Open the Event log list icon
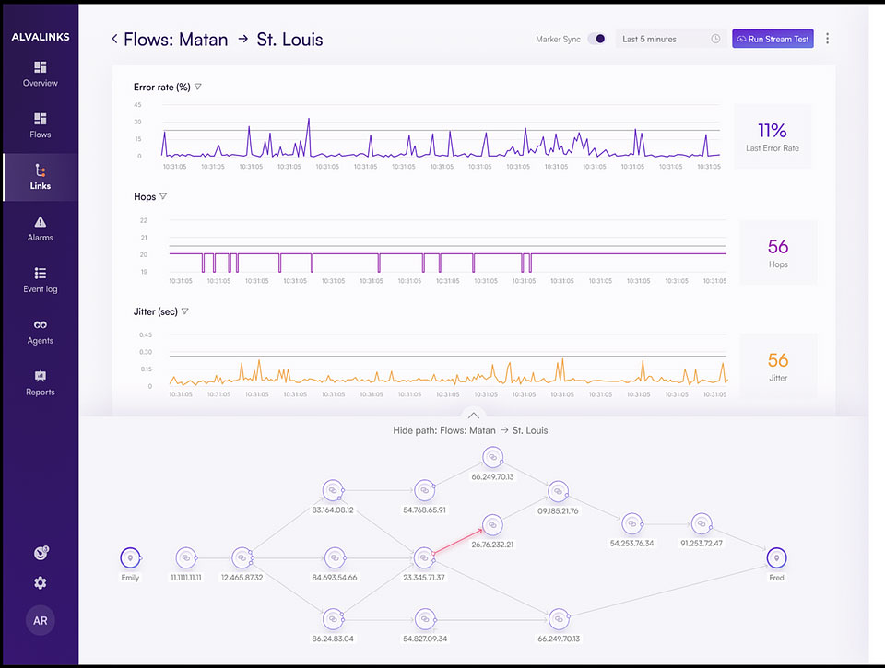 point(40,274)
